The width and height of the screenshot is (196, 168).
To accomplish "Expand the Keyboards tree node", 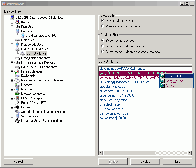I will click(12, 76).
